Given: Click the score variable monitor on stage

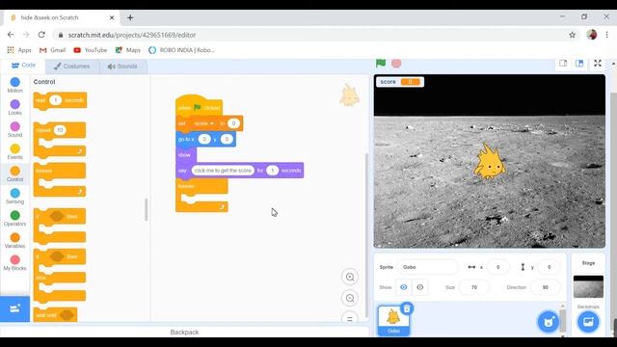Looking at the screenshot, I should point(400,82).
